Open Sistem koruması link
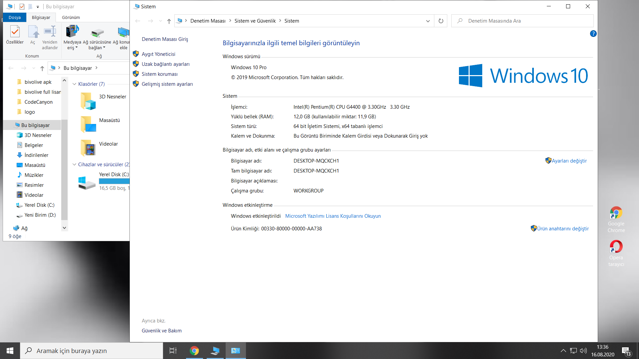The height and width of the screenshot is (359, 639). coord(160,74)
